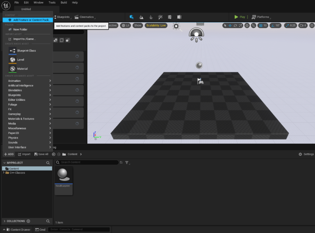Go back in Content Browser history
Screen dimensions: 315x233
54,154
